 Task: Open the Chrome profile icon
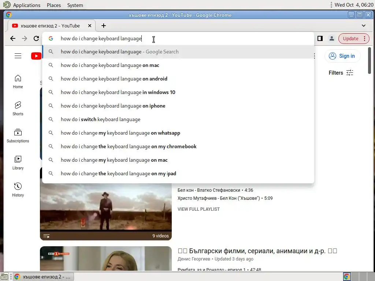click(x=332, y=38)
